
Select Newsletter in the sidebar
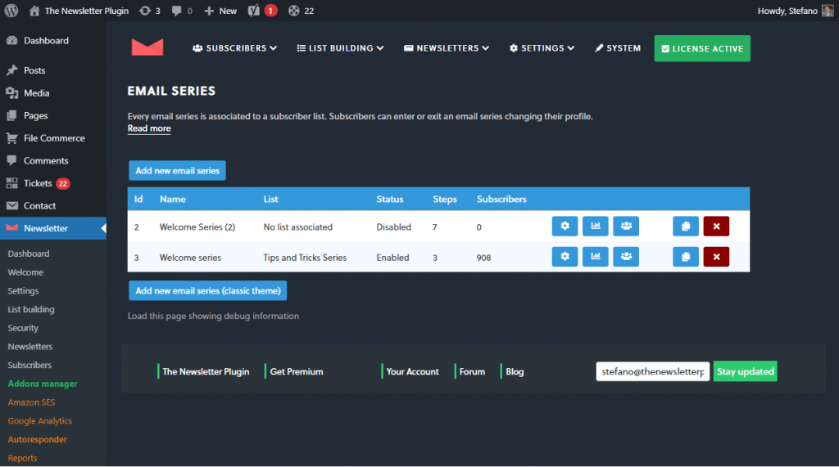[x=53, y=228]
